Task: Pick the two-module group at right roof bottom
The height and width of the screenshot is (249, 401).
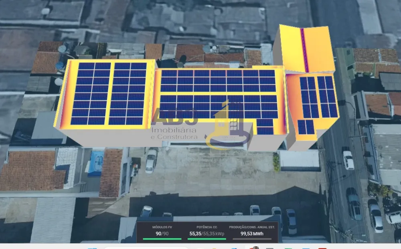Action: coord(306,127)
